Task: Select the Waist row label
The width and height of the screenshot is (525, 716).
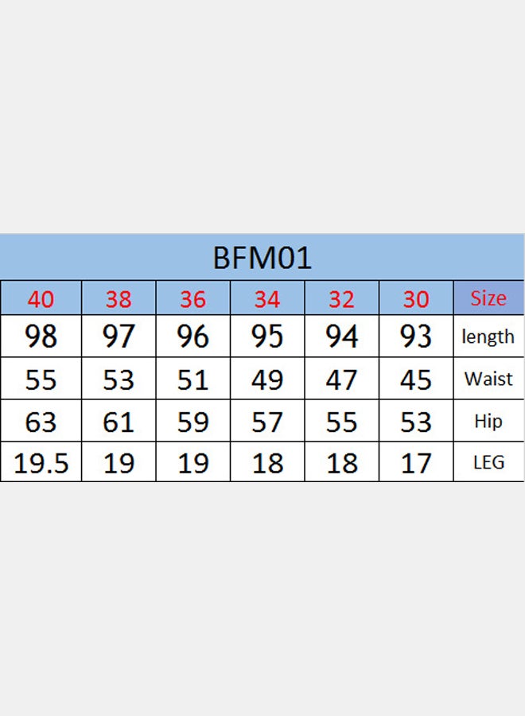Action: (x=488, y=379)
